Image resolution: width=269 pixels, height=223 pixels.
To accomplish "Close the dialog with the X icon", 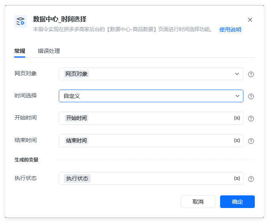I will pyautogui.click(x=250, y=20).
